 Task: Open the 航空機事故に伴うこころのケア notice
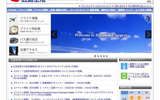[x=45, y=66]
